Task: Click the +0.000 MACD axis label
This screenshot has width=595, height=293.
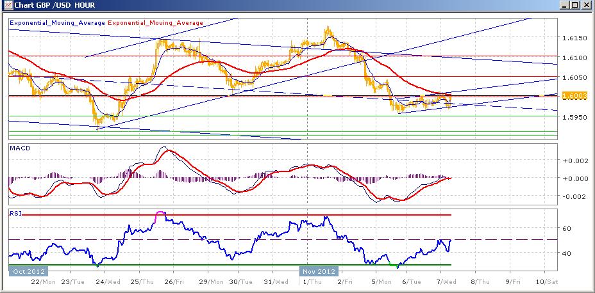Action: coord(575,178)
